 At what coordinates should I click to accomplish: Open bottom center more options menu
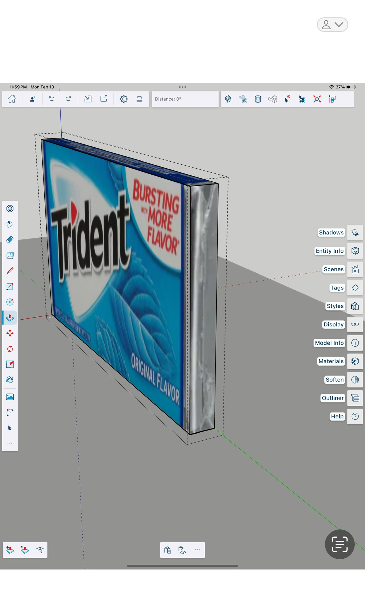pos(197,550)
